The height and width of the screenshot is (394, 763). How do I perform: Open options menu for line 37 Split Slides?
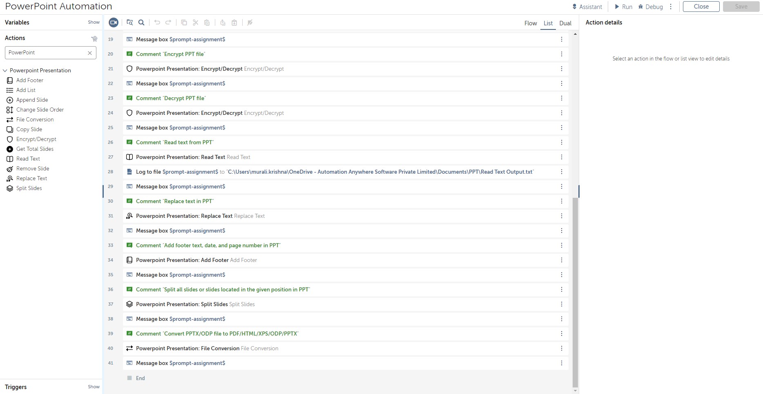(562, 304)
